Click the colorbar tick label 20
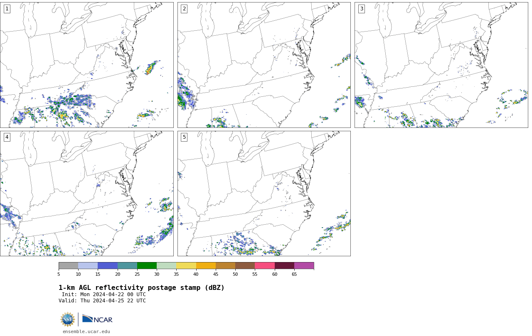The width and height of the screenshot is (532, 336). tap(118, 274)
